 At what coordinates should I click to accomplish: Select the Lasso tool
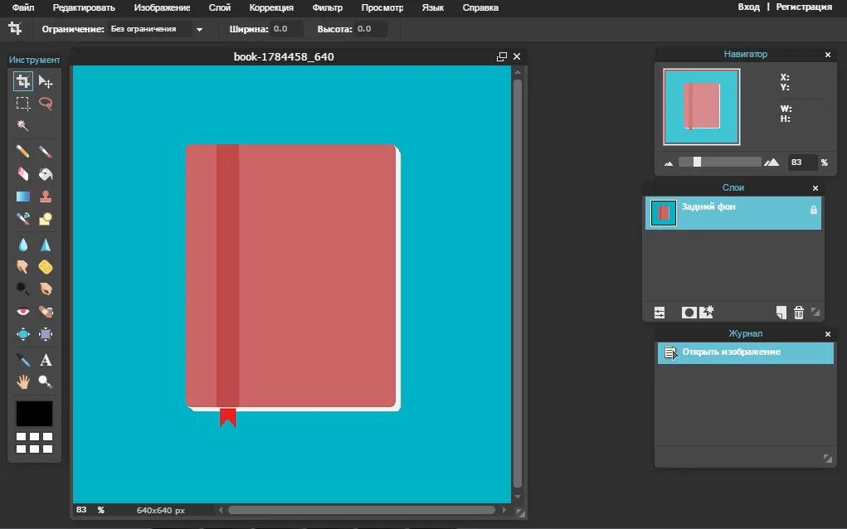click(46, 104)
